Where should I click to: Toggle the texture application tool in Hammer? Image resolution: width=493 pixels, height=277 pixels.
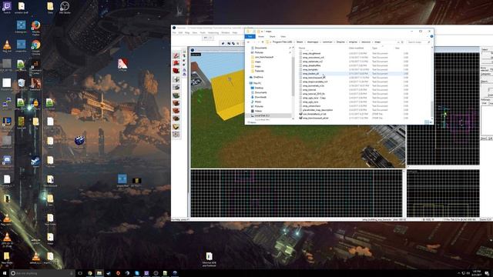point(176,95)
